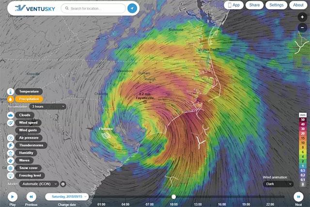Open the Wind animation Dark dropdown
Screen dimensions: 310x207
[278, 184]
